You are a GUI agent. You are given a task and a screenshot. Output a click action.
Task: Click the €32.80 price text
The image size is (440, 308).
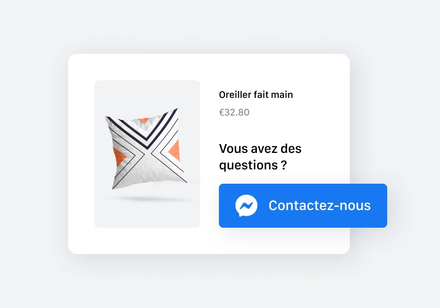[x=234, y=112]
